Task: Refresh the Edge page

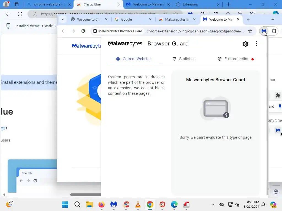Action: (20, 14)
